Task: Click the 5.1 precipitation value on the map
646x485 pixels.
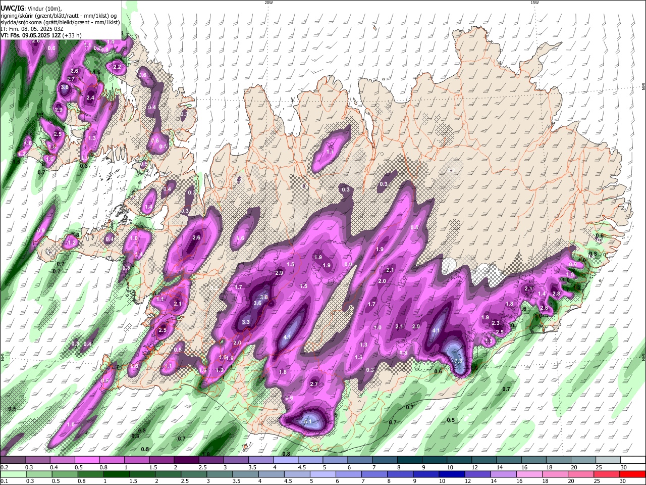Action: pyautogui.click(x=308, y=421)
